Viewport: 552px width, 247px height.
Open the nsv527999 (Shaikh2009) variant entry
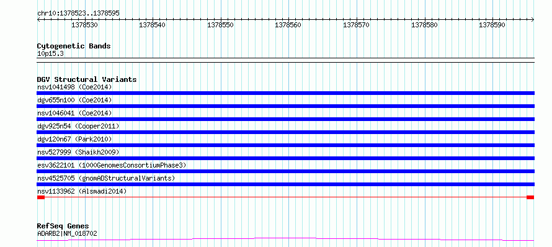click(78, 152)
